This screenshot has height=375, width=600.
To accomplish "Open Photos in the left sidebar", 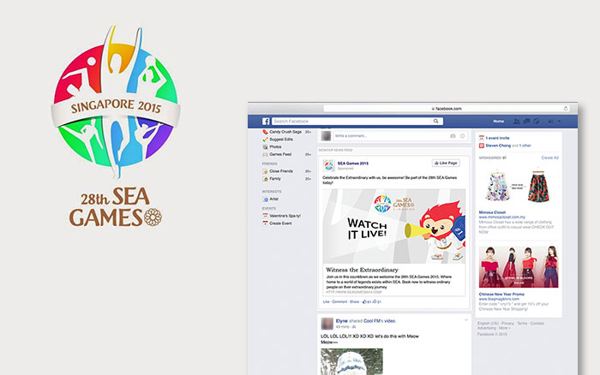I will (275, 146).
